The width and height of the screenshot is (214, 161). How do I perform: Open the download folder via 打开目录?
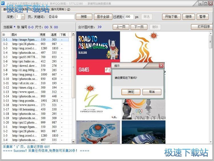202,27
